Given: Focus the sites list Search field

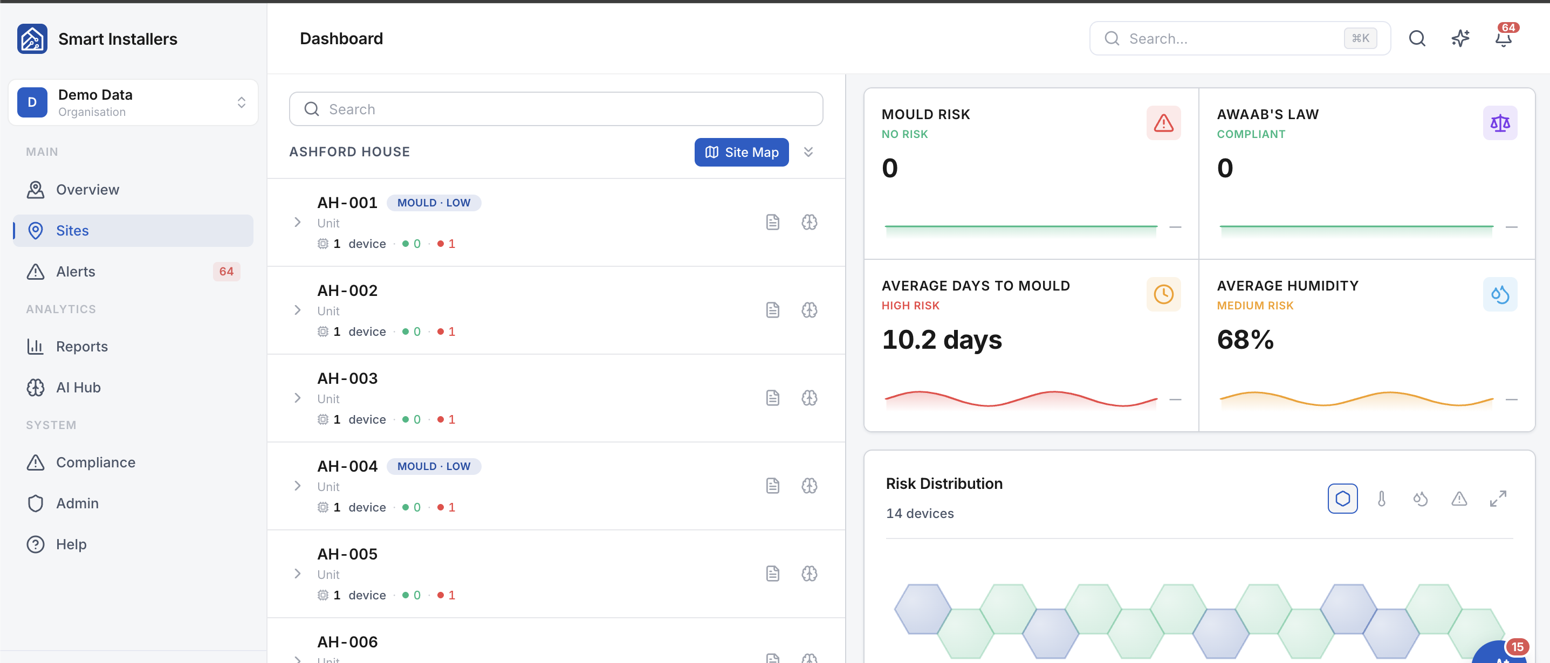Looking at the screenshot, I should coord(556,109).
